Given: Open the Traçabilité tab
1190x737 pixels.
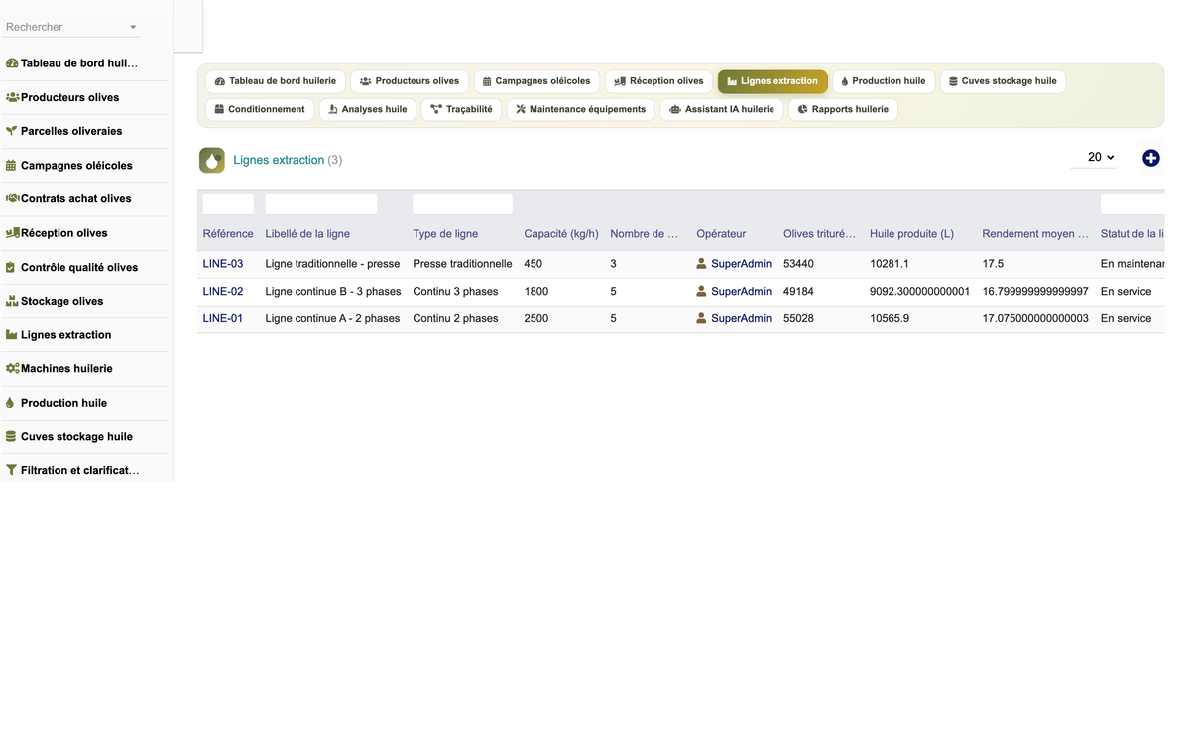Looking at the screenshot, I should [x=461, y=109].
